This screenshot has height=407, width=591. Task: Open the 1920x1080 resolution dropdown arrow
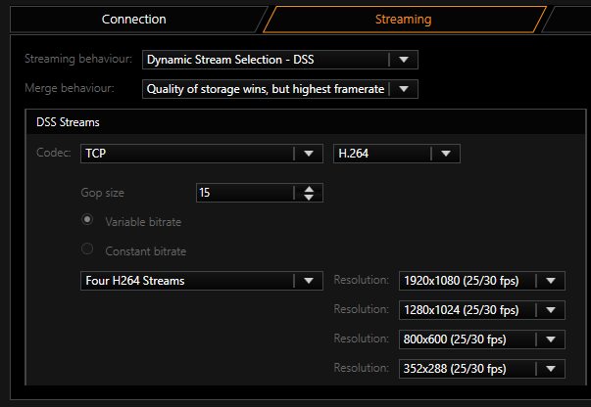pos(551,281)
